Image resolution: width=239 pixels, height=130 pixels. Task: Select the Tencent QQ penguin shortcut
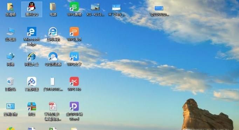point(32,9)
